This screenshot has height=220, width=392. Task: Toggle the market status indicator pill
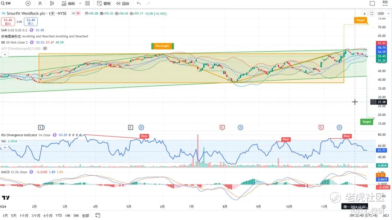tap(76, 13)
